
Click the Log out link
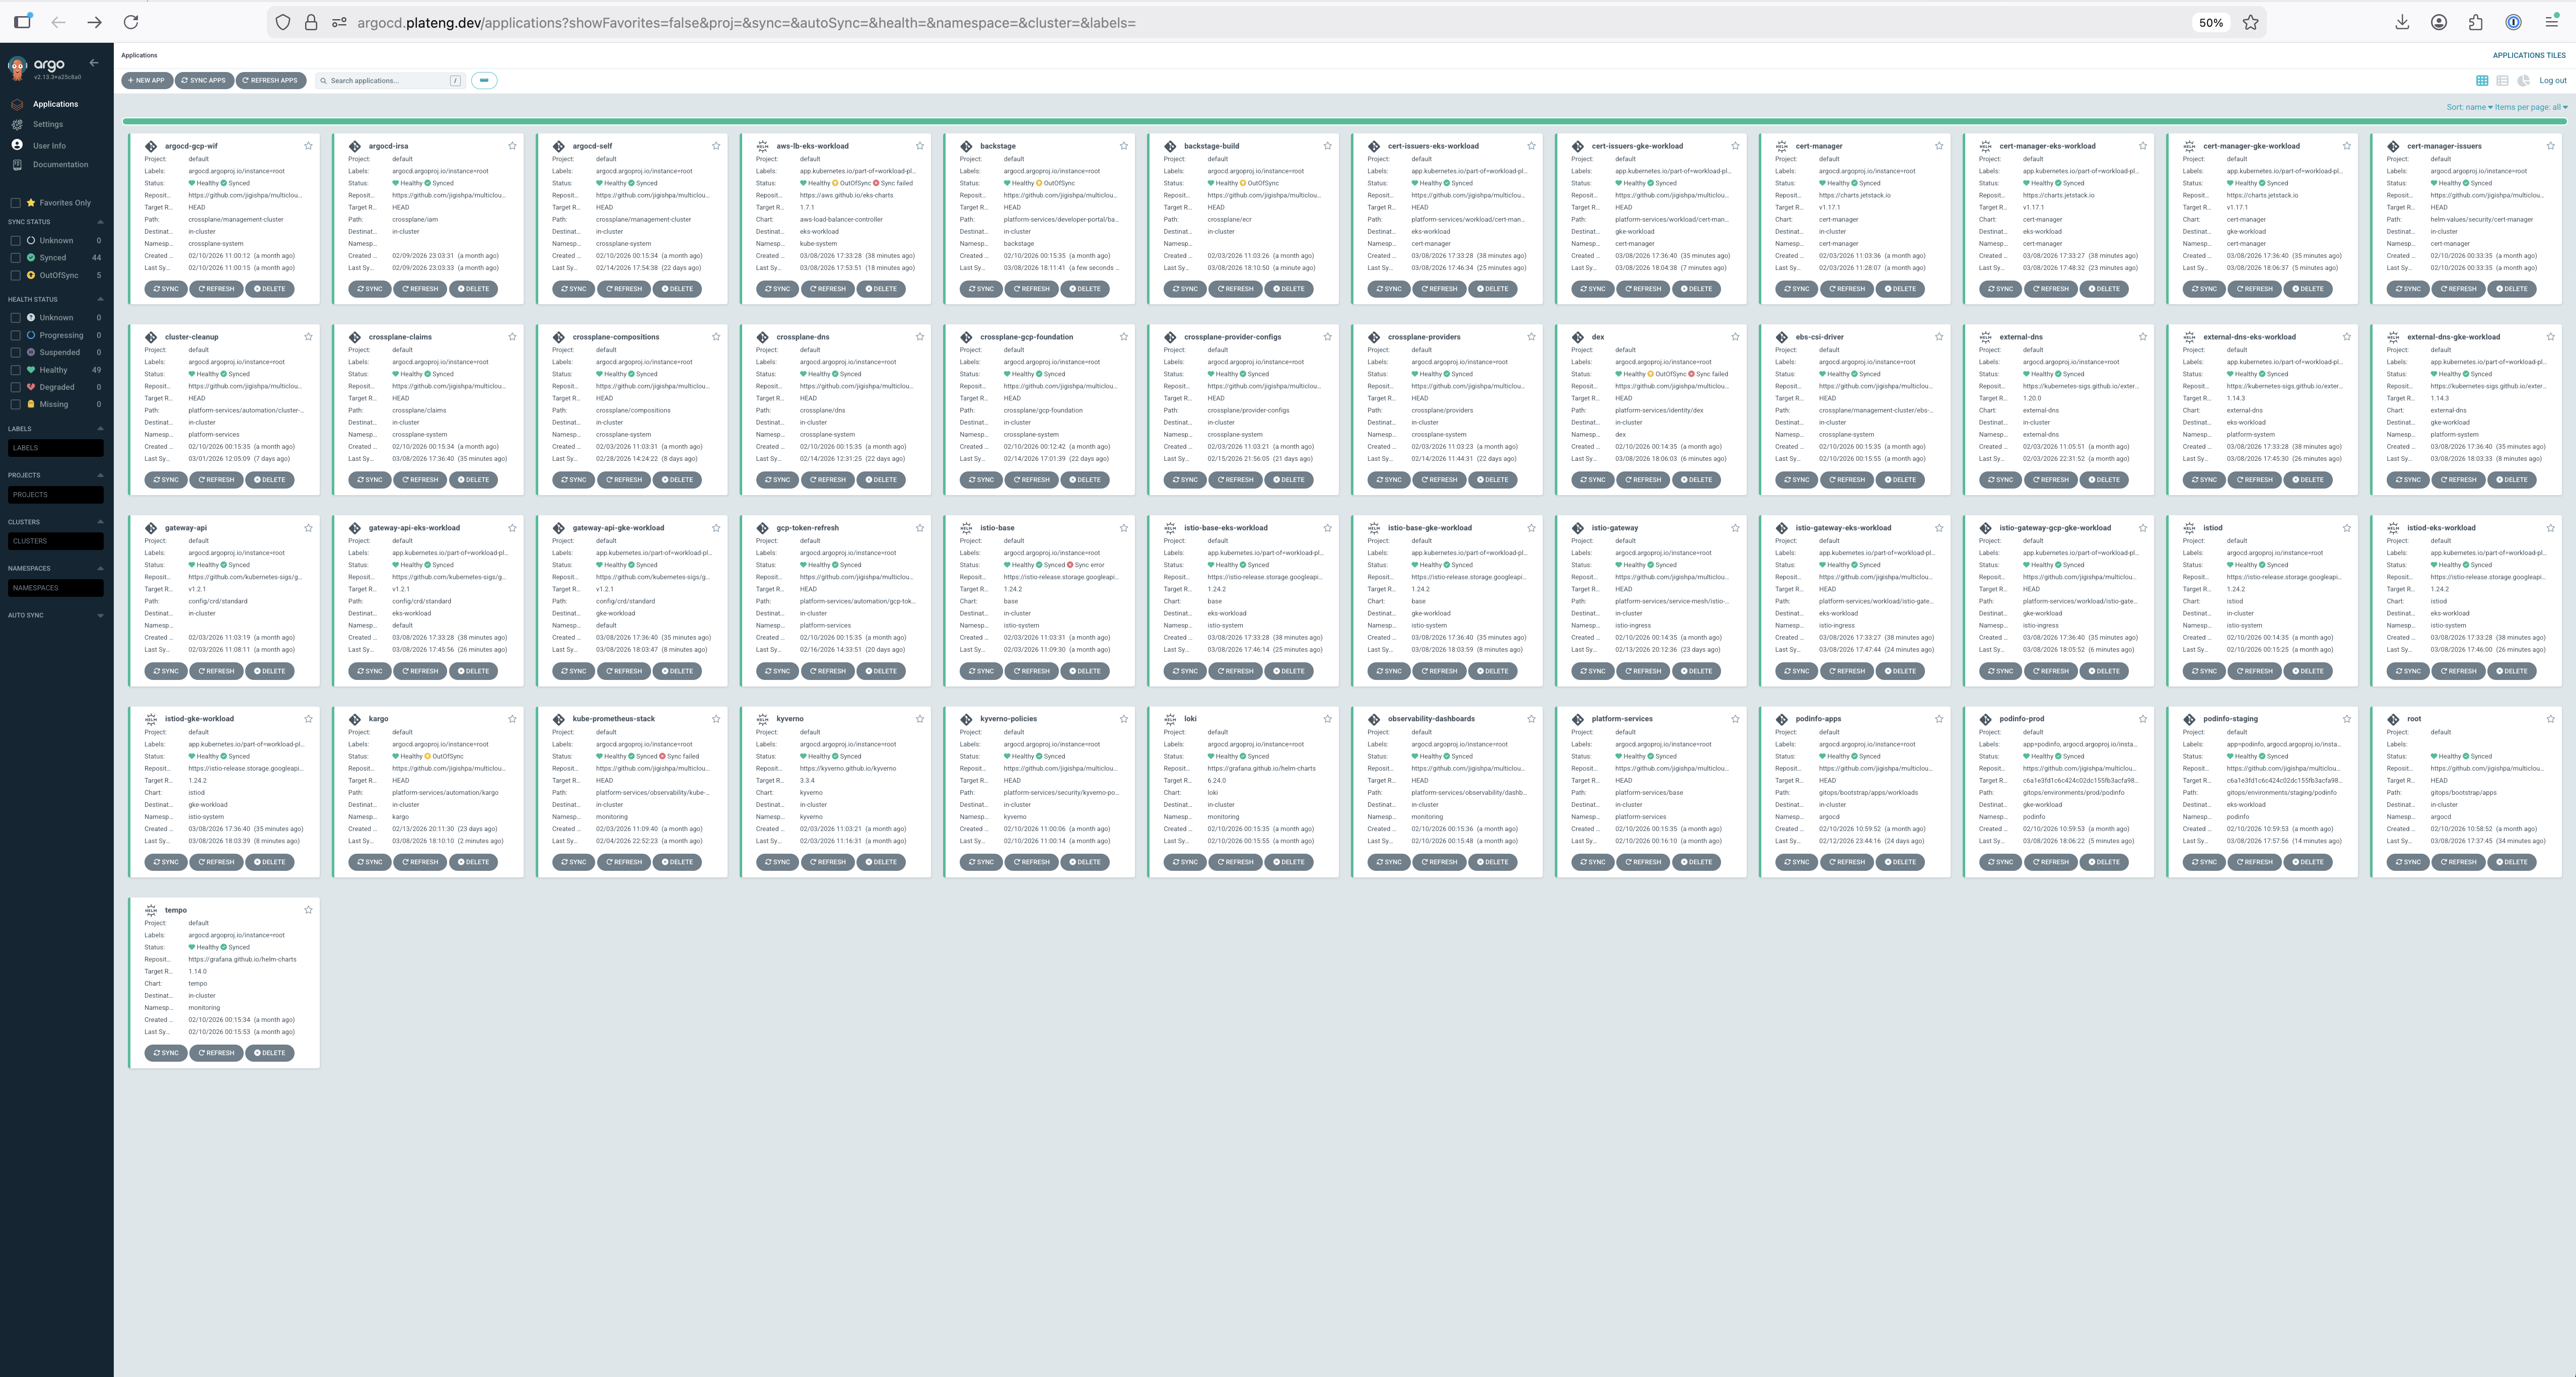(2553, 80)
